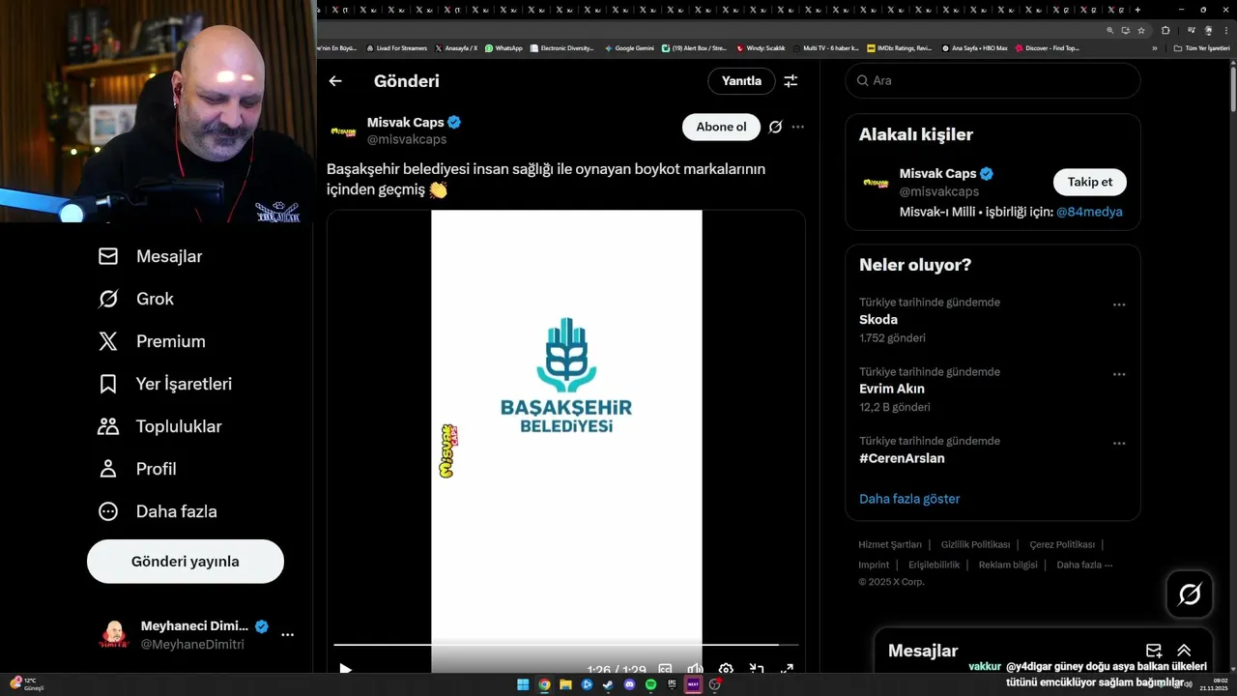Click the search magnifier icon in Ara
Image resolution: width=1237 pixels, height=696 pixels.
click(x=862, y=80)
